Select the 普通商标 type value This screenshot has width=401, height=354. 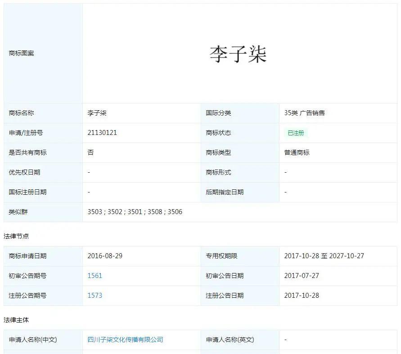tap(297, 152)
